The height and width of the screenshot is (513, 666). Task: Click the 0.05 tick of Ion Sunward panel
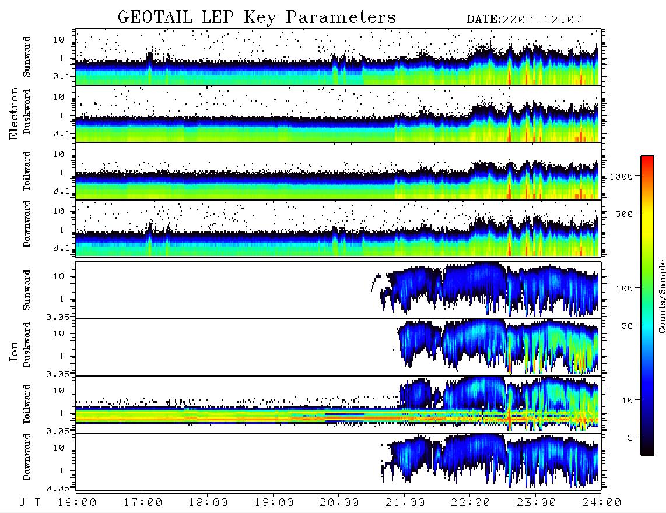pos(58,317)
